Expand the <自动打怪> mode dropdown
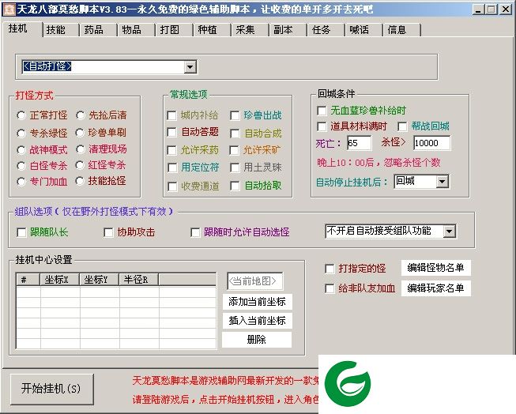The width and height of the screenshot is (516, 414). pos(190,67)
